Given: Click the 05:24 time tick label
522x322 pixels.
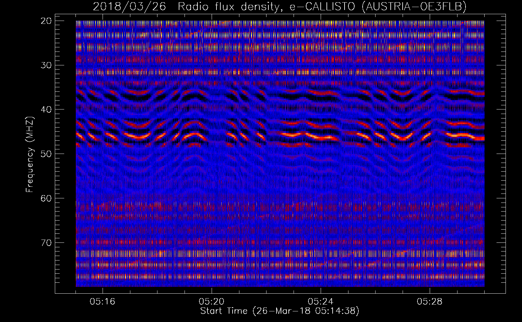Looking at the screenshot, I should pyautogui.click(x=320, y=302).
